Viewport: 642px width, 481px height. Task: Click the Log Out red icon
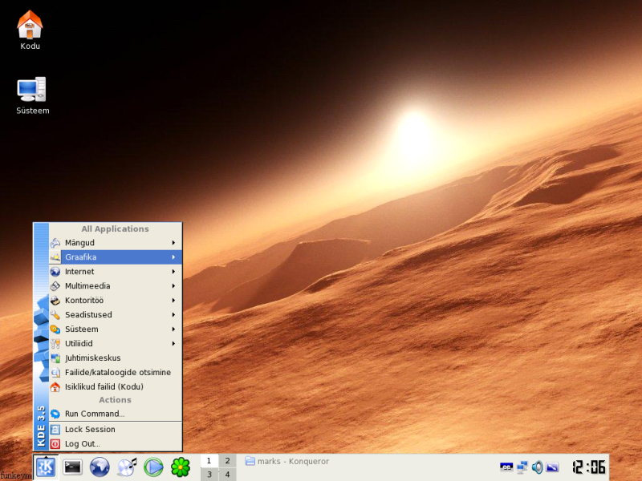click(55, 444)
